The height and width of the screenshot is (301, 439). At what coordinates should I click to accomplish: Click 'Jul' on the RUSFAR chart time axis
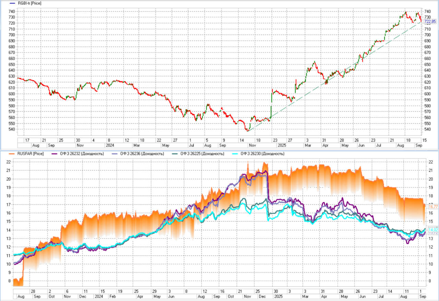(381, 296)
